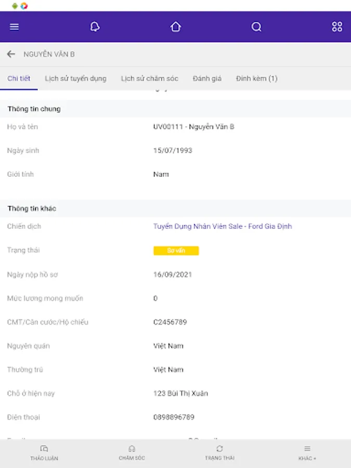Viewport: 351px width, 468px height.
Task: Open the search icon
Action: pyautogui.click(x=256, y=27)
